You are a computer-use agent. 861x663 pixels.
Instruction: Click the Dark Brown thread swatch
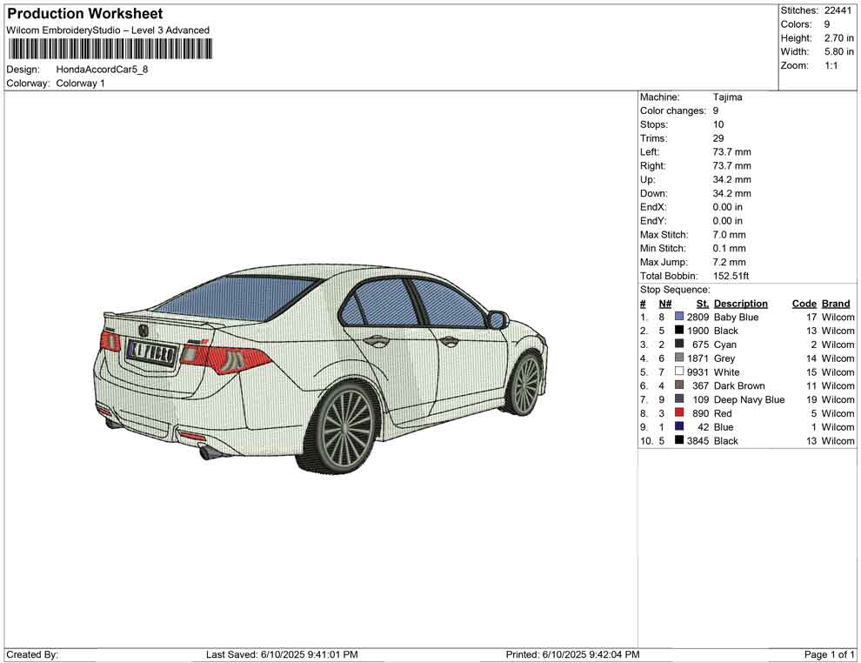click(679, 385)
